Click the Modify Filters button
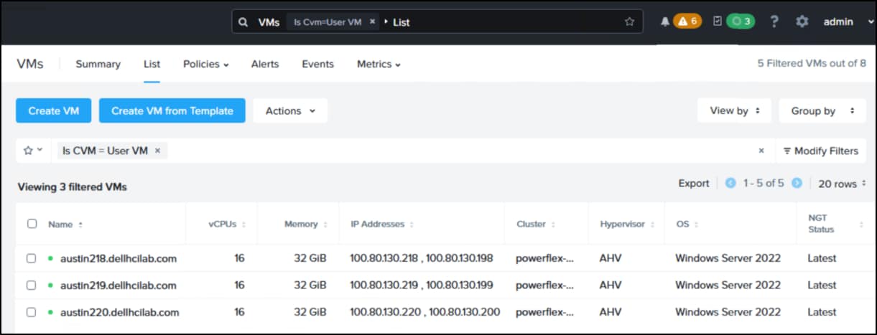 pos(820,151)
